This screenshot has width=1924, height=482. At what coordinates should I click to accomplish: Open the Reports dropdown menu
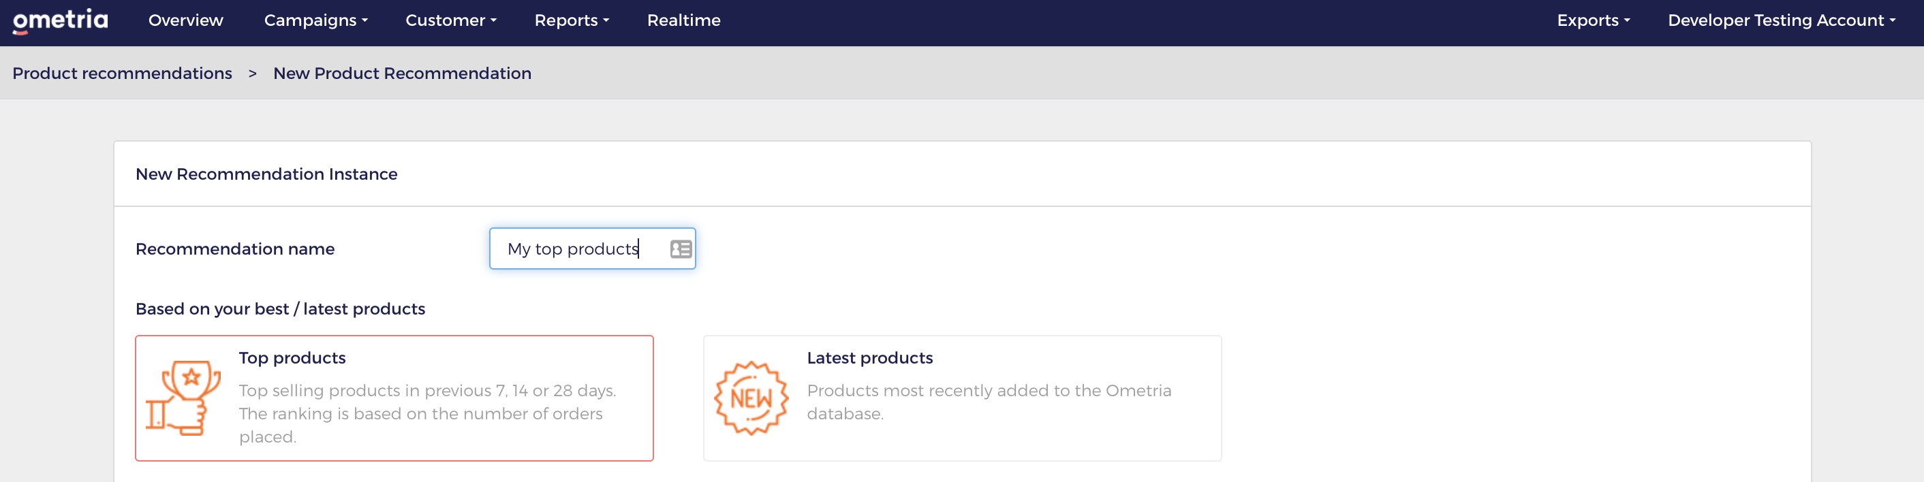click(x=572, y=20)
